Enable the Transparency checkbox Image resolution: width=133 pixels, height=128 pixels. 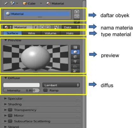[x=10, y=110]
